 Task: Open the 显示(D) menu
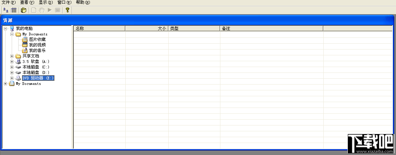(46, 2)
